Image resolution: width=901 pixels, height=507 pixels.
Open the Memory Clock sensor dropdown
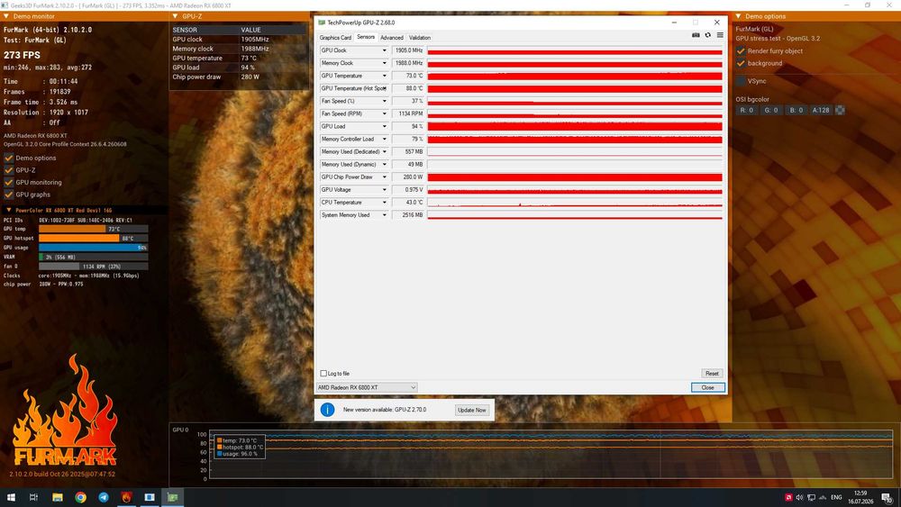(x=385, y=63)
